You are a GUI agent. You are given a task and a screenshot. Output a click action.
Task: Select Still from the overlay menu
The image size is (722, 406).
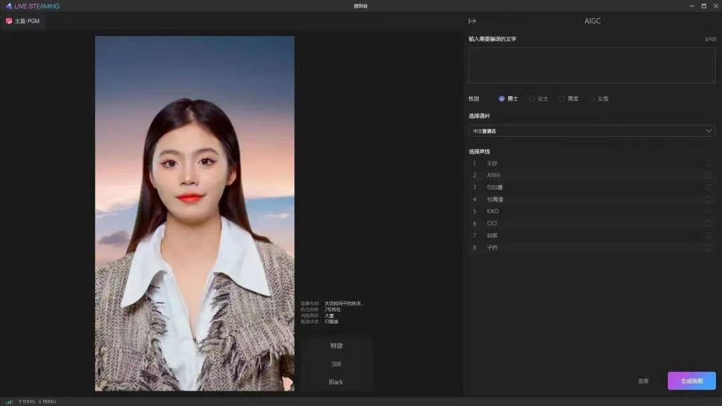pos(336,363)
